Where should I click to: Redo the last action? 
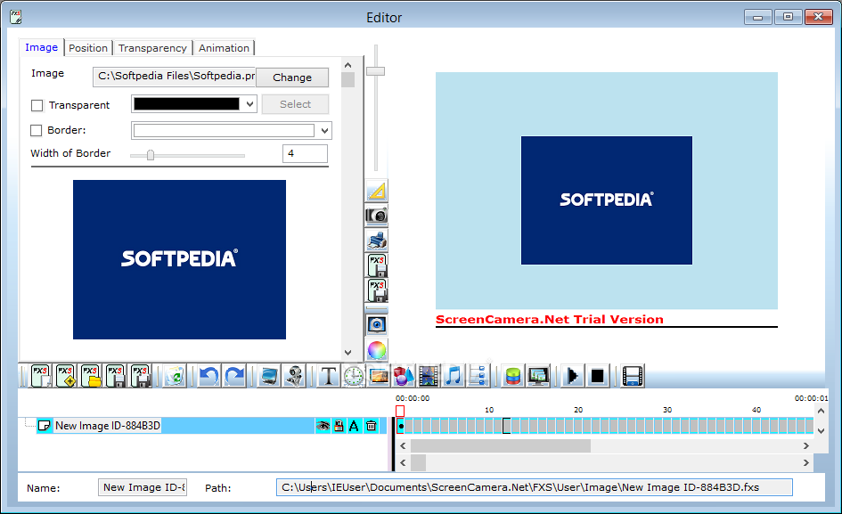pos(234,376)
